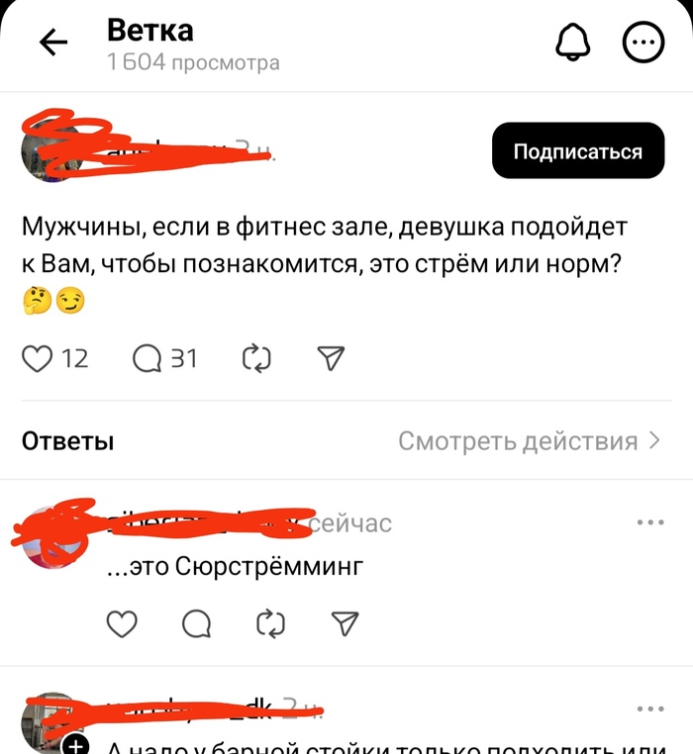
Task: Like the Сюрстрёмминг reply
Action: click(122, 623)
